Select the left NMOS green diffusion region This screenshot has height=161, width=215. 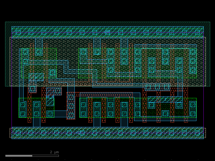coord(36,108)
